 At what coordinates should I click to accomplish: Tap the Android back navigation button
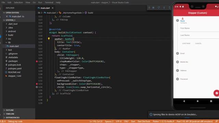coord(184,101)
